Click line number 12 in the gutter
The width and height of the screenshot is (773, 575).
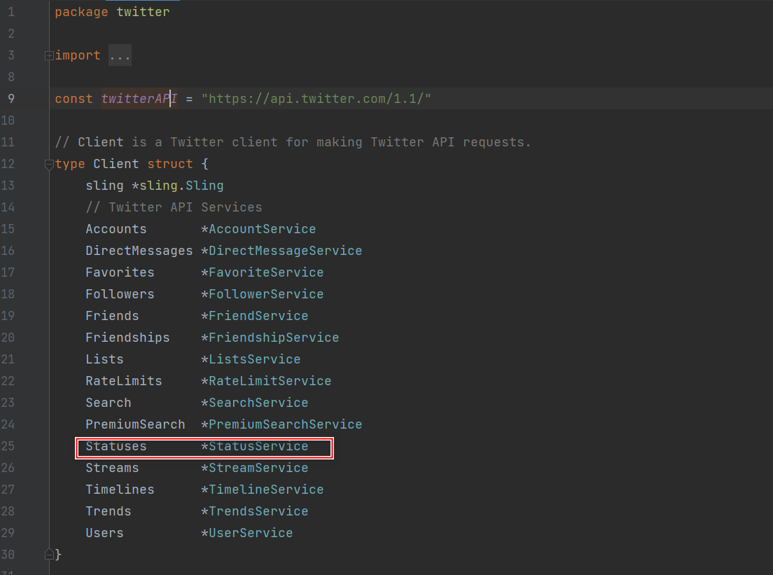[8, 164]
